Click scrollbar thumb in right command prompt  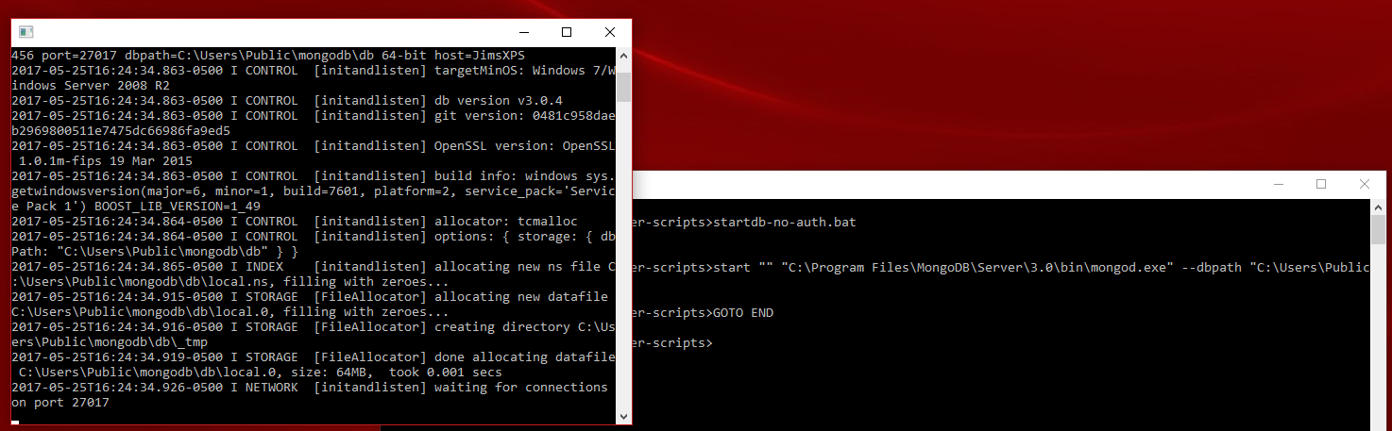(1379, 229)
